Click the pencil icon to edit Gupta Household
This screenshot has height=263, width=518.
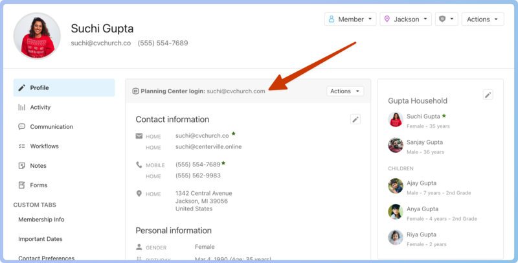tap(488, 95)
